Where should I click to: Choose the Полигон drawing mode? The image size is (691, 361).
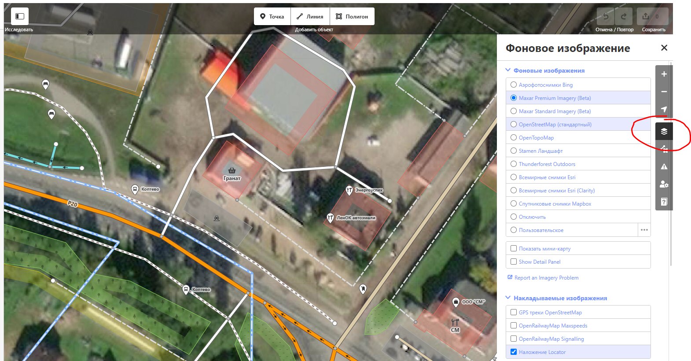point(352,16)
